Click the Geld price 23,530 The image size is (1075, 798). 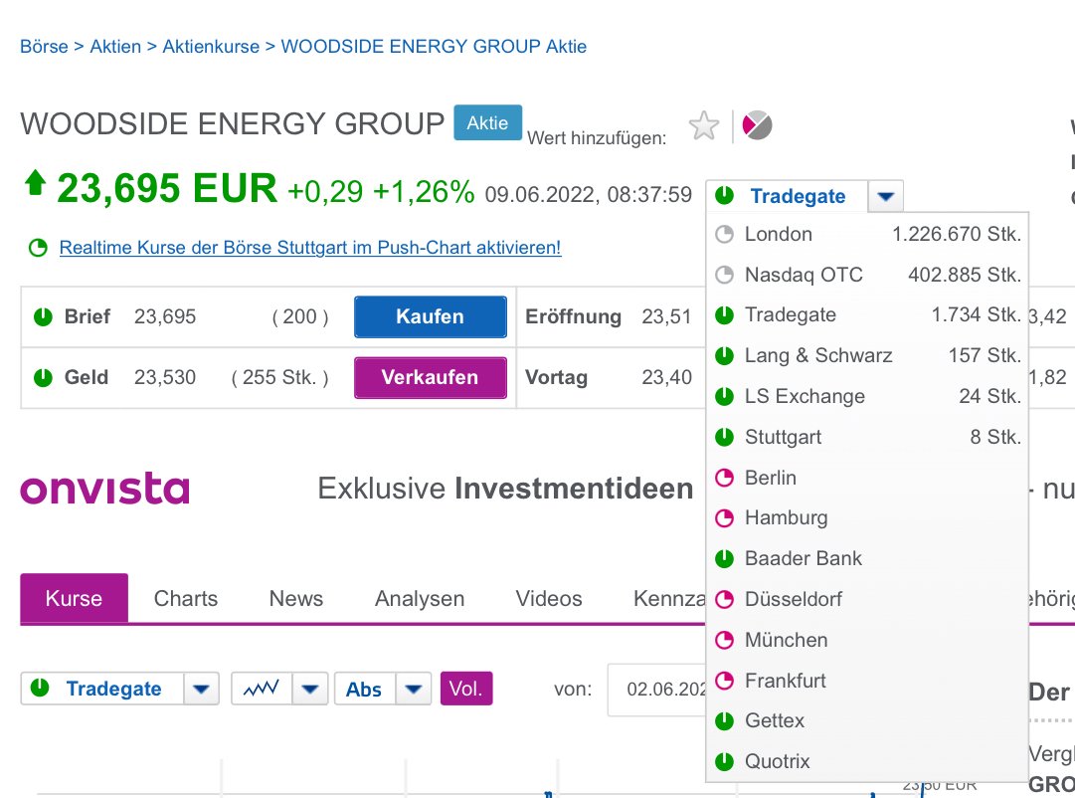click(165, 377)
